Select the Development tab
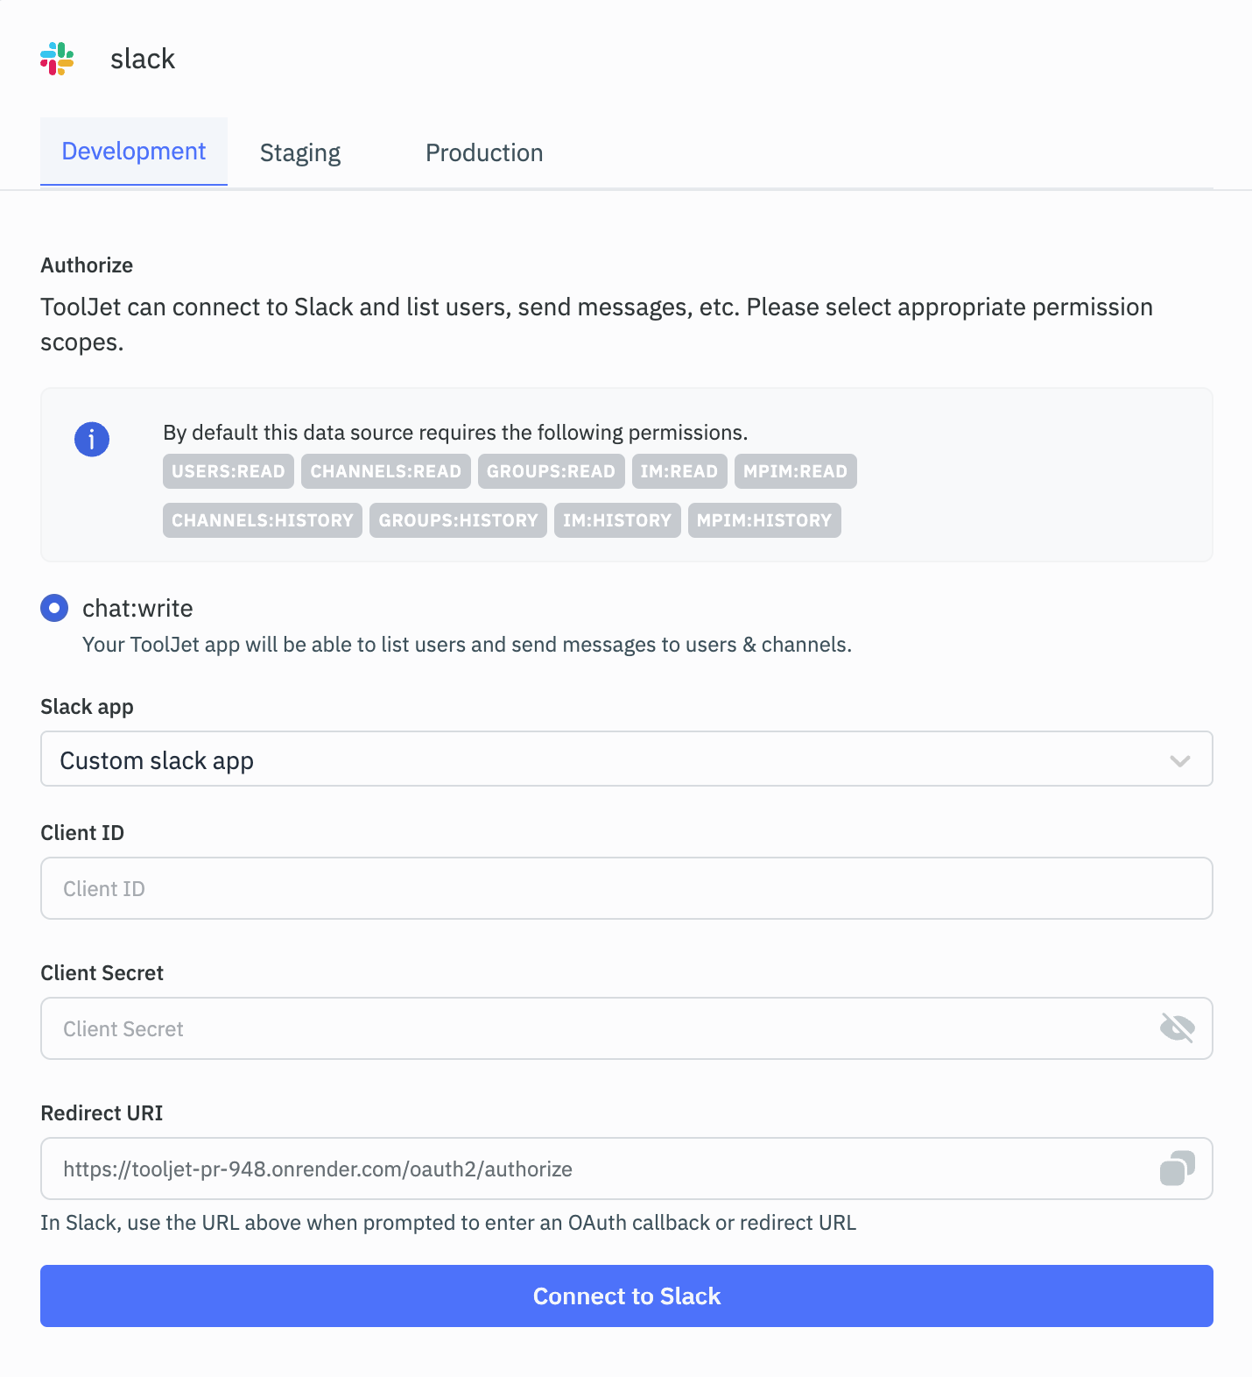This screenshot has width=1252, height=1377. coord(133,151)
